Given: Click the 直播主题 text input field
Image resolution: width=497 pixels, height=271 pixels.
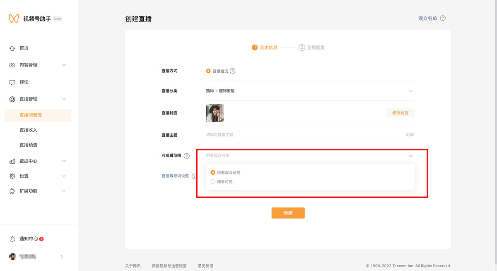Looking at the screenshot, I should 302,135.
